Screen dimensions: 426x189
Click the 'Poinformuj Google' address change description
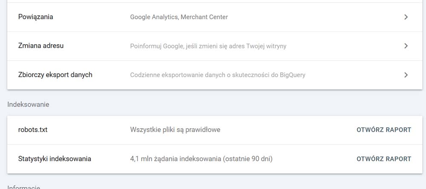208,46
